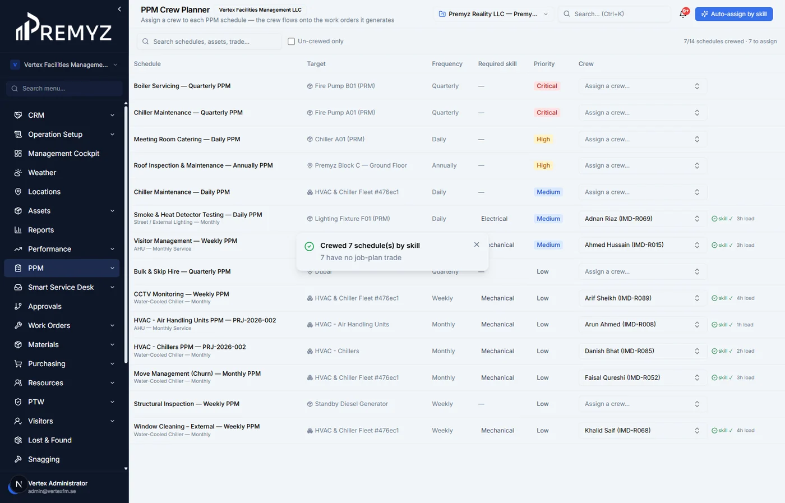Click the Premyz logo

point(63,27)
